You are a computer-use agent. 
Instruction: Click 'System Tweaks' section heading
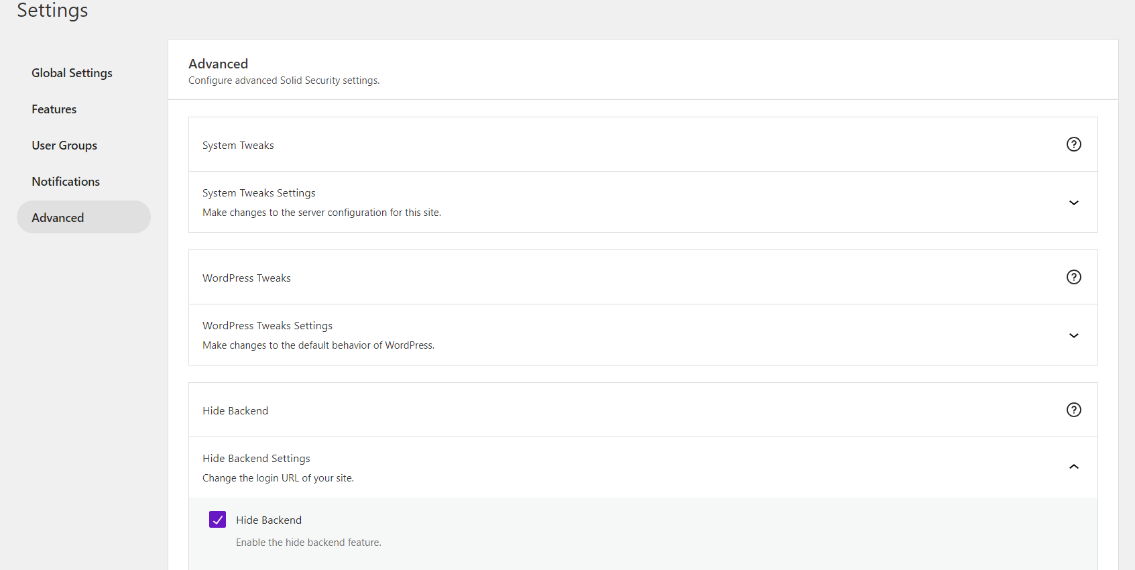click(x=238, y=146)
